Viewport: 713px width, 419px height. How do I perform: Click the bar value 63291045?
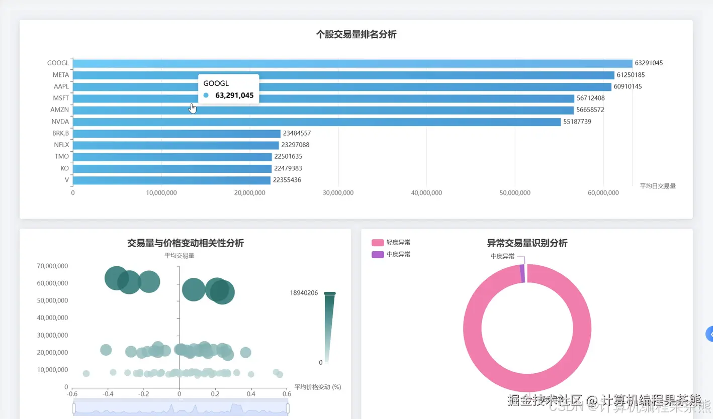tap(649, 63)
